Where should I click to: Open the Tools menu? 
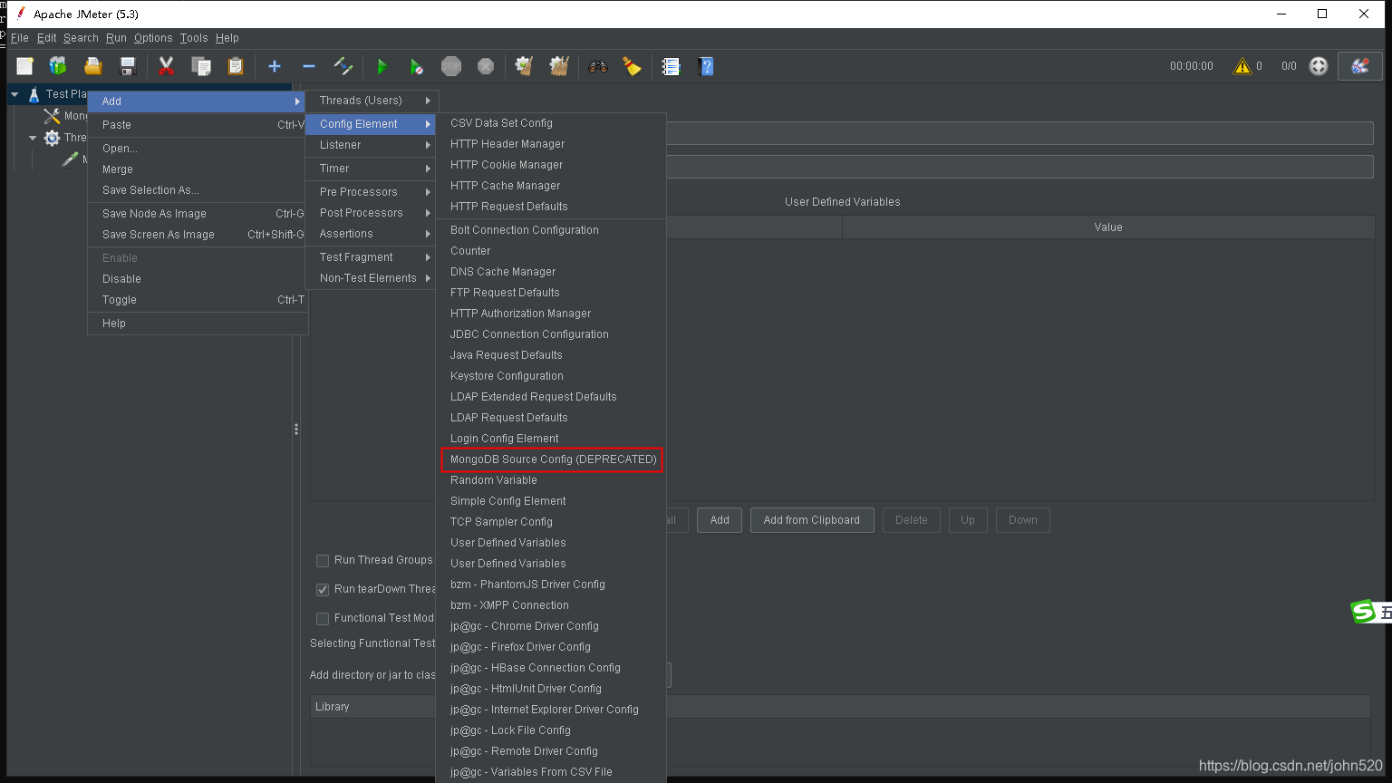[194, 38]
